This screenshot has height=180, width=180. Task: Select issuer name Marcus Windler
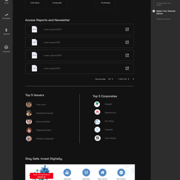click(x=43, y=122)
